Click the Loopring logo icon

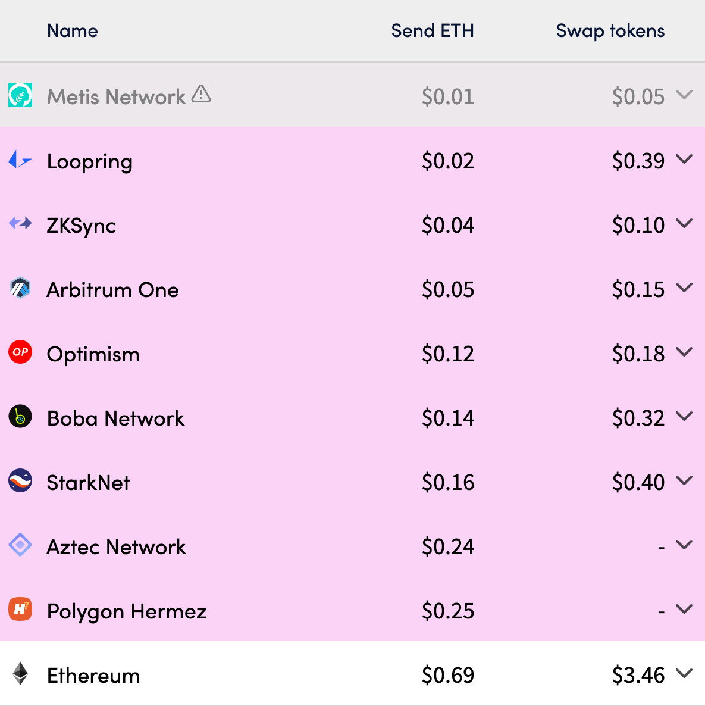(x=20, y=160)
